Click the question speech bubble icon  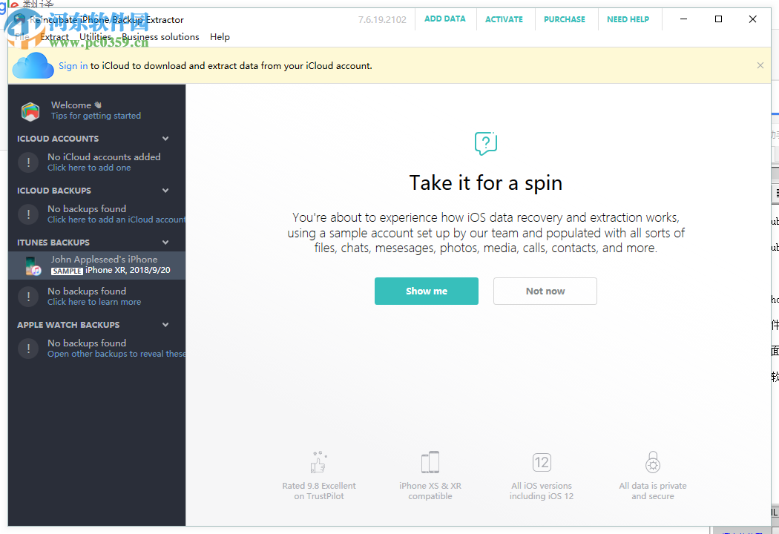pyautogui.click(x=485, y=143)
